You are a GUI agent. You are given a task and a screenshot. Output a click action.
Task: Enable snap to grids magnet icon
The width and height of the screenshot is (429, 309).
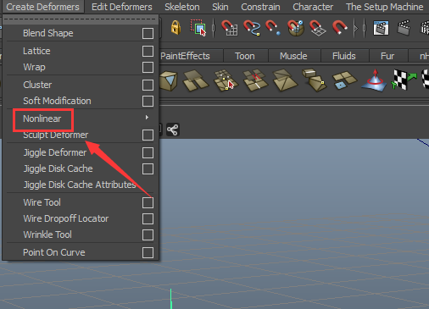coord(229,28)
